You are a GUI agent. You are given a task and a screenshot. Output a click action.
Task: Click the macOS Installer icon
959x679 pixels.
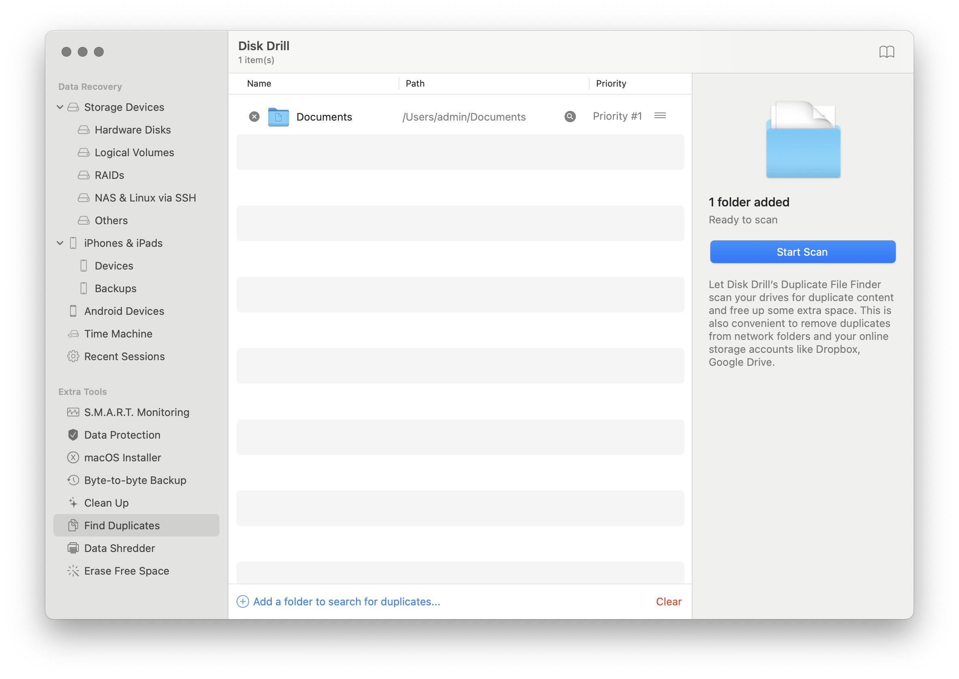(73, 457)
